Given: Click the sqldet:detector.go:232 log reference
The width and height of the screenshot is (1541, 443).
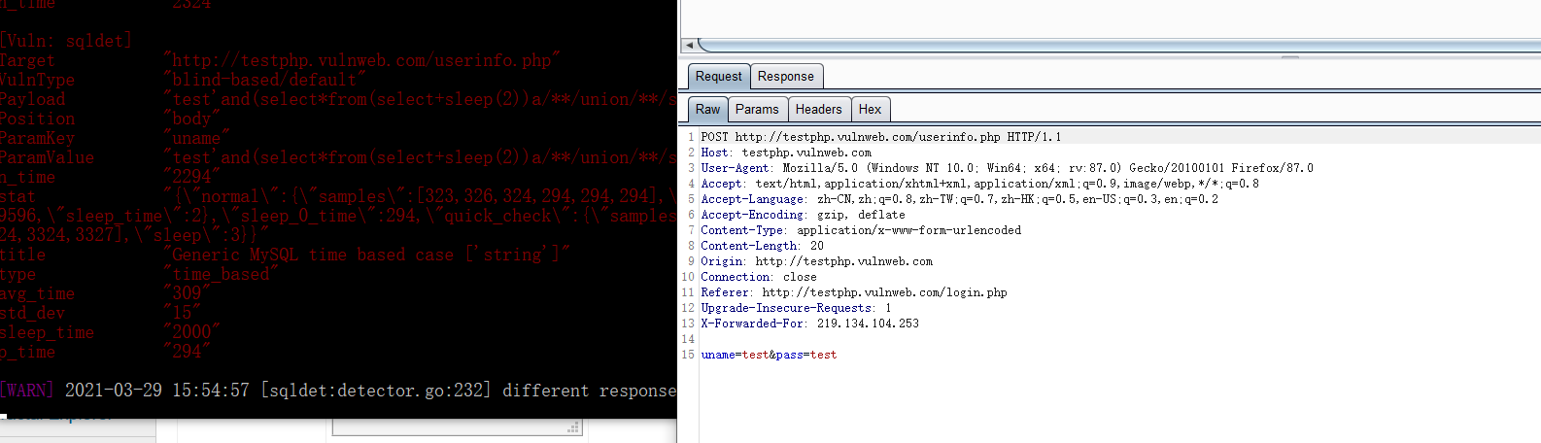Looking at the screenshot, I should (376, 391).
